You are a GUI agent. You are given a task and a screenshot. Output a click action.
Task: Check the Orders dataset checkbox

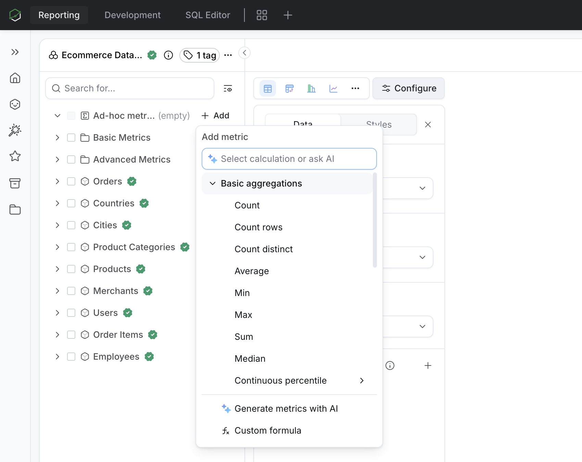(x=71, y=181)
